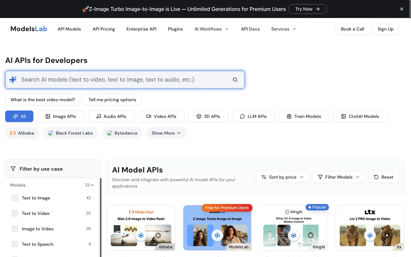Click the ModelsLab tag on Z Image card
Screen dimensions: 411x257
239,247
